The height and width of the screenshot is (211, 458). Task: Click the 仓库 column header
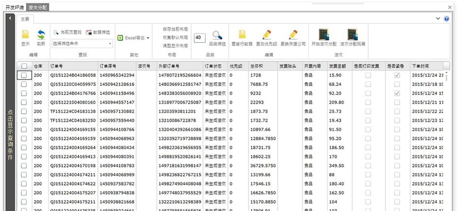(40, 66)
